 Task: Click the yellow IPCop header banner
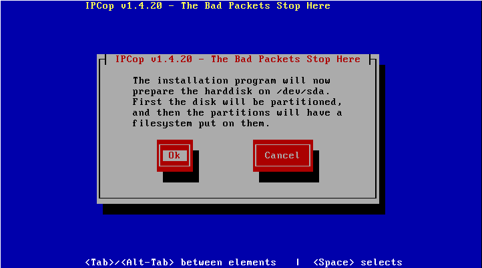coord(208,6)
